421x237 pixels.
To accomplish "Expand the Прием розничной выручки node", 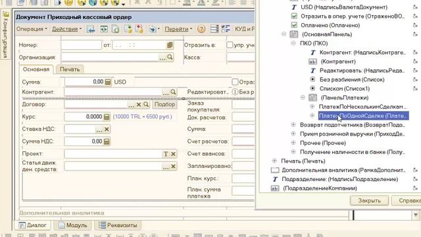I will (293, 134).
